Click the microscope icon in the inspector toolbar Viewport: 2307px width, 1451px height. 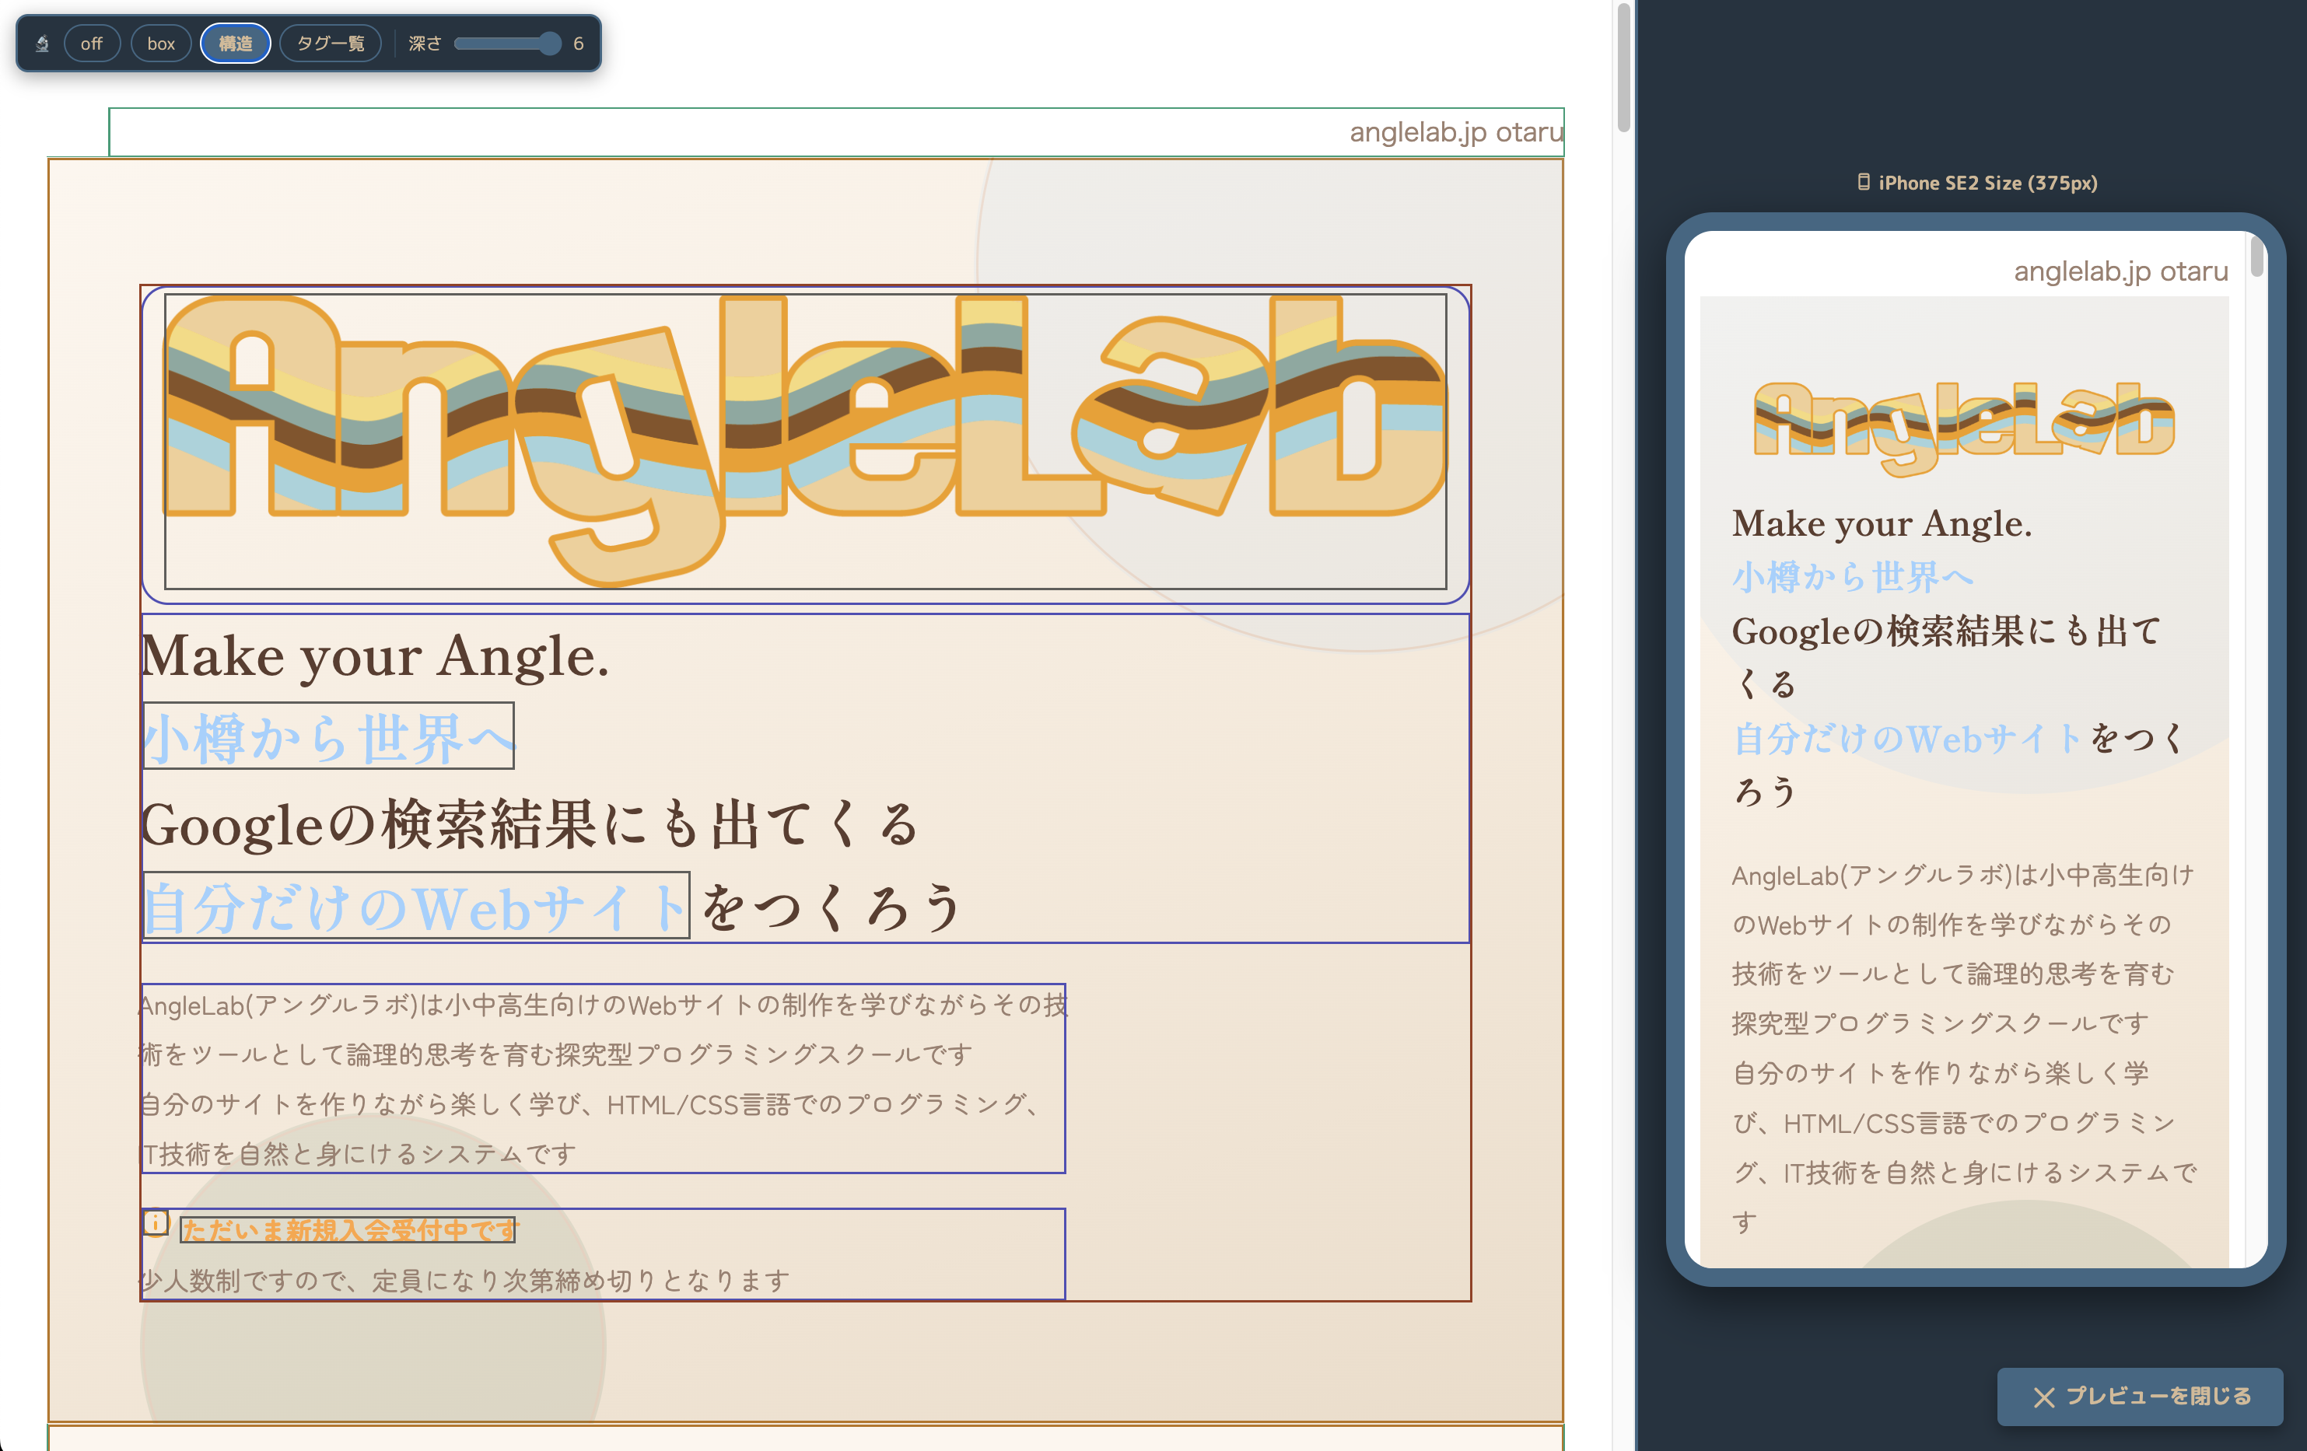pos(42,44)
